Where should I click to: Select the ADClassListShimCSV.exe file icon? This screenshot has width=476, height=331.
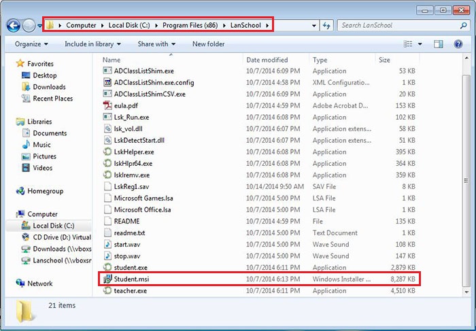pos(107,94)
